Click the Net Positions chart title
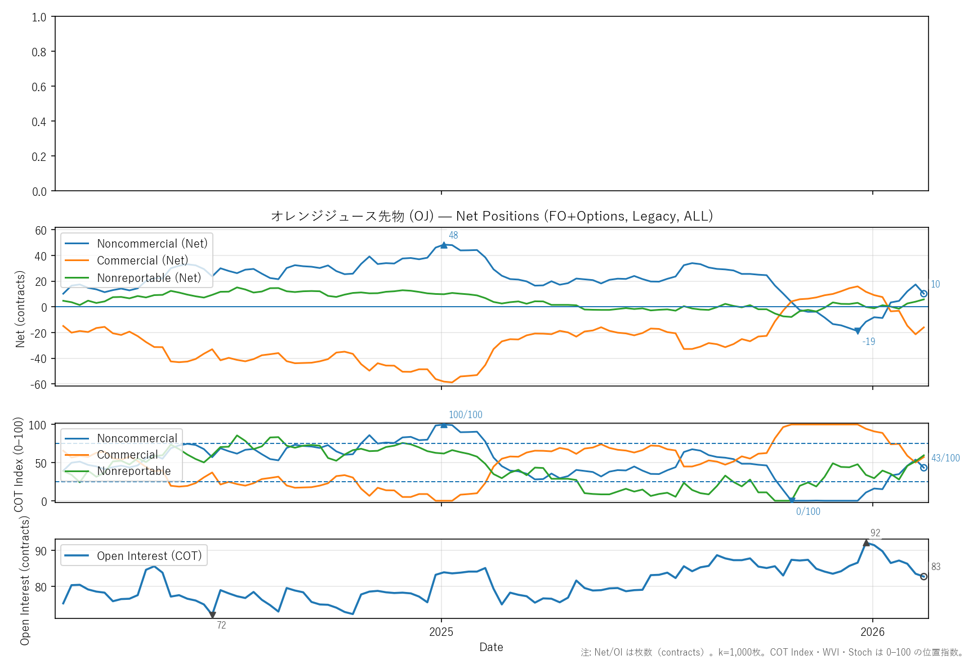The height and width of the screenshot is (664, 973). click(492, 216)
